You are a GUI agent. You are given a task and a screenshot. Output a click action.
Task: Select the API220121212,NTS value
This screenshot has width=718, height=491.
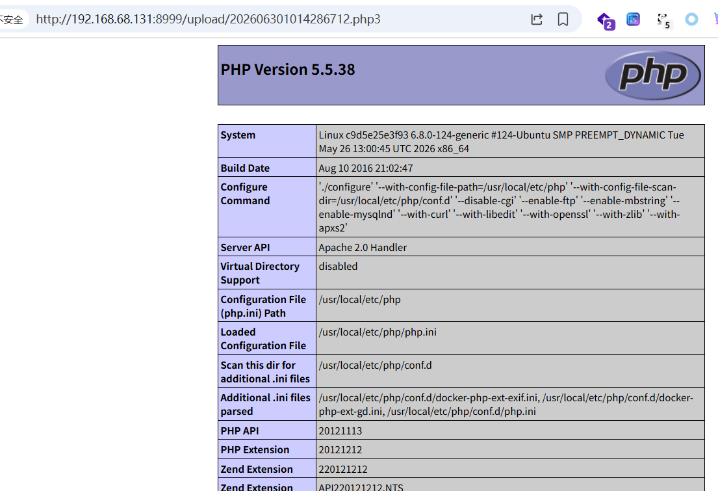coord(361,486)
